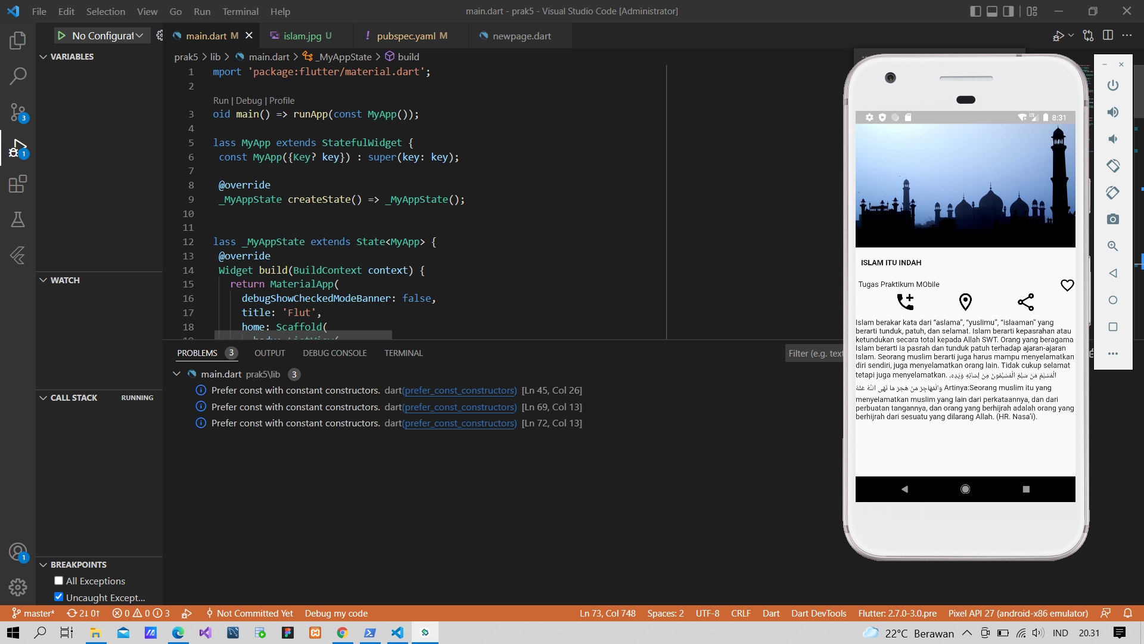Viewport: 1144px width, 644px height.
Task: Toggle the favorite heart icon in app
Action: [x=1067, y=285]
